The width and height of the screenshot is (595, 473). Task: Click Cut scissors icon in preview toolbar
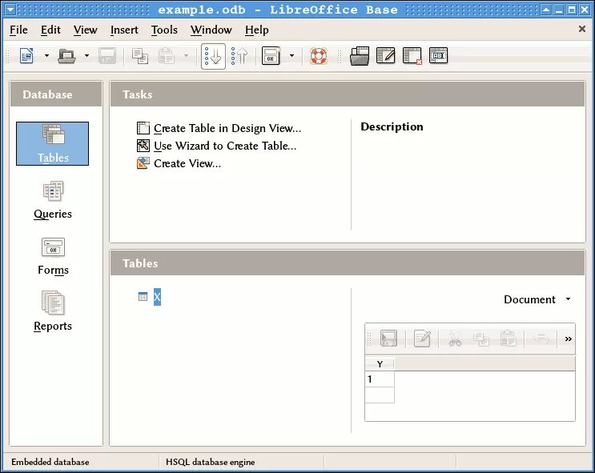(455, 339)
